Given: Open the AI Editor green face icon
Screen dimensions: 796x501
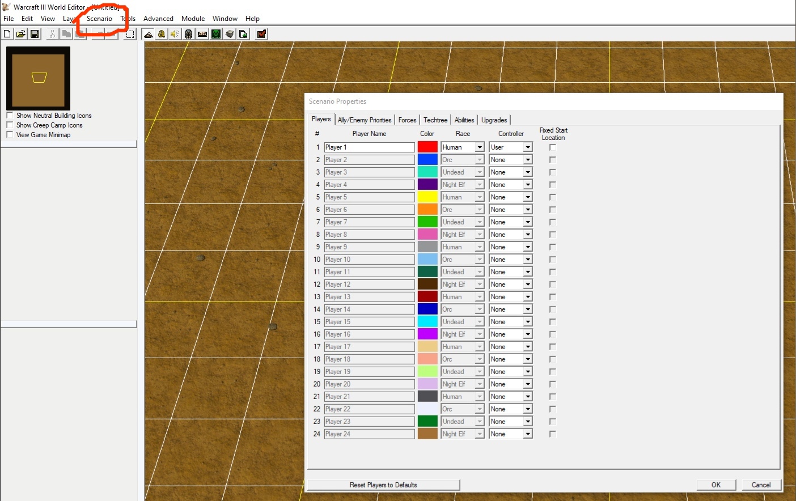Looking at the screenshot, I should click(x=216, y=34).
